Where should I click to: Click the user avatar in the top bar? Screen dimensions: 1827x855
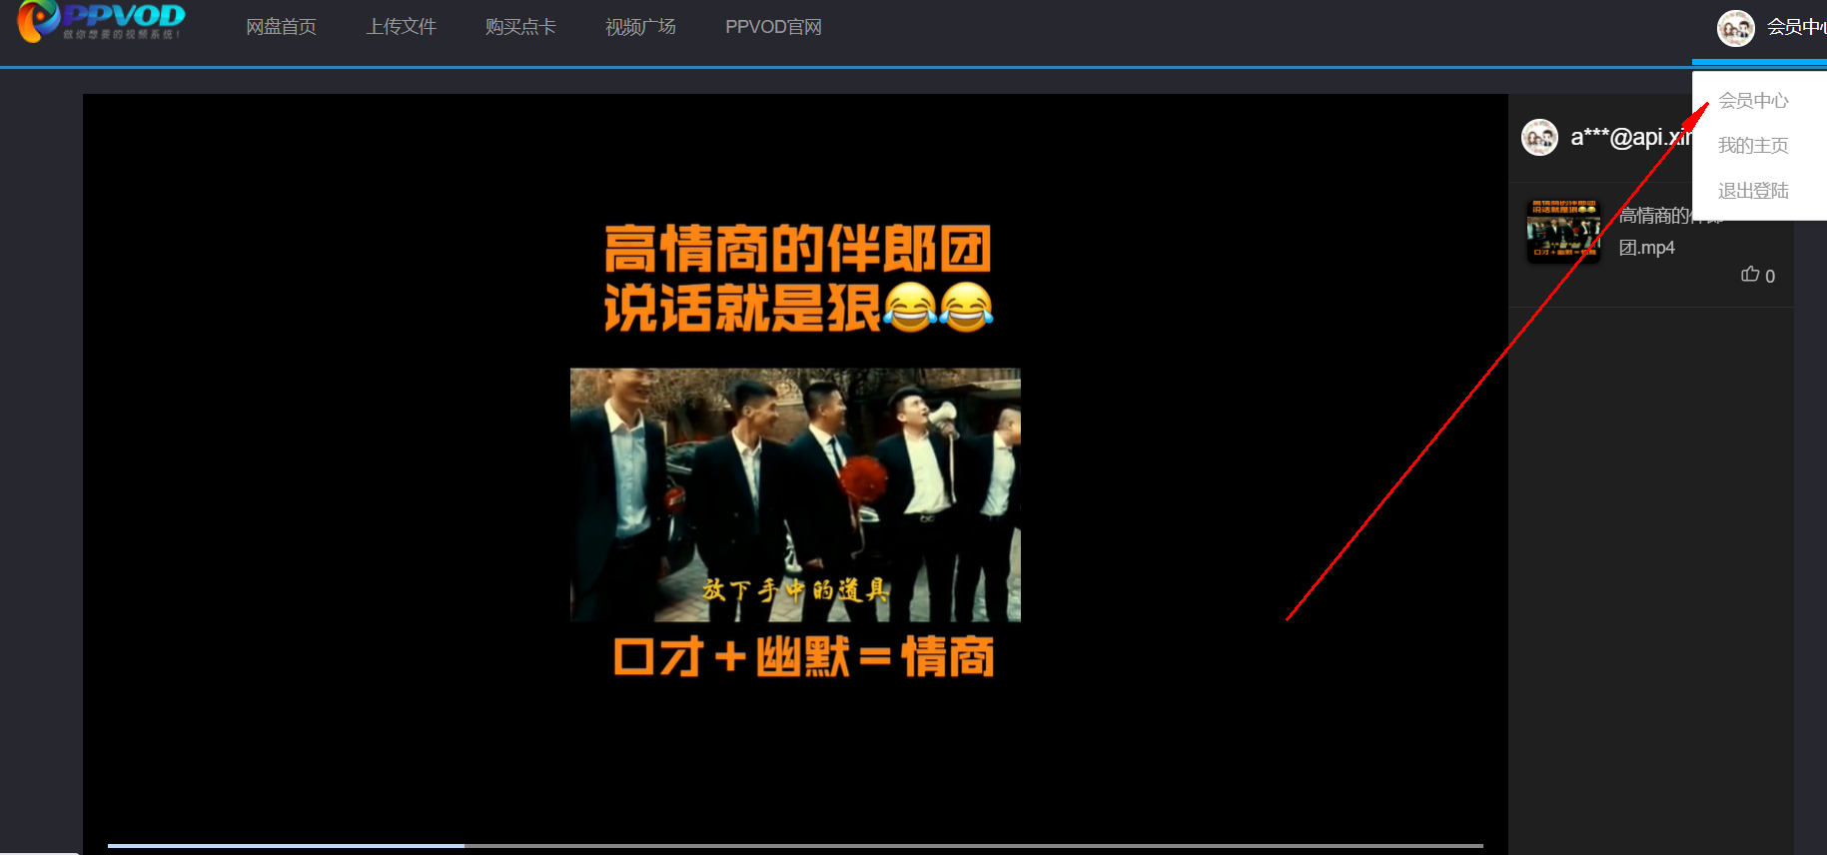1735,28
